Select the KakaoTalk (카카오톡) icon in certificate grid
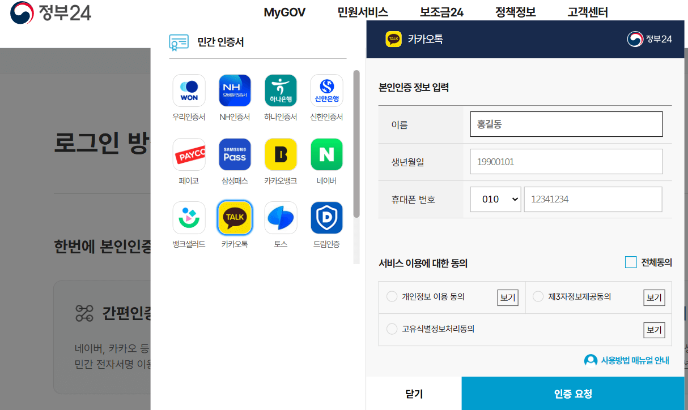This screenshot has height=410, width=688. pos(235,218)
